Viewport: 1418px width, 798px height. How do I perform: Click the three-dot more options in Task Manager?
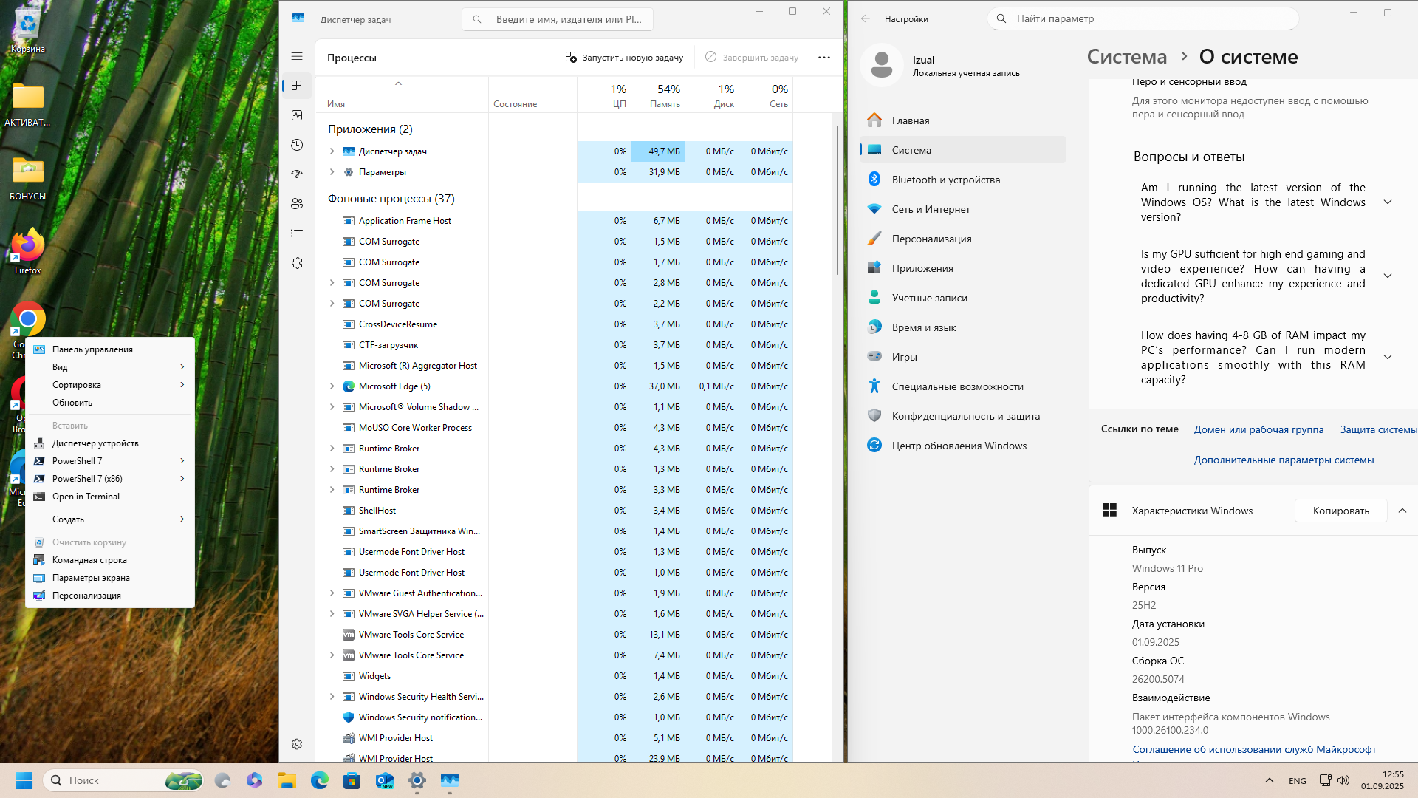(824, 58)
